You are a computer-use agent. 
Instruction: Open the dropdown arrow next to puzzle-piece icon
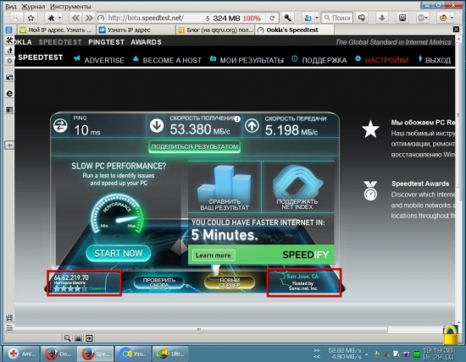[x=60, y=18]
